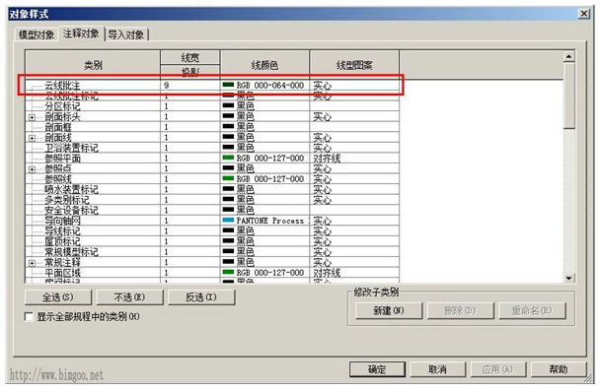Switch to the 注释对象 tab
The image size is (603, 389).
(81, 33)
